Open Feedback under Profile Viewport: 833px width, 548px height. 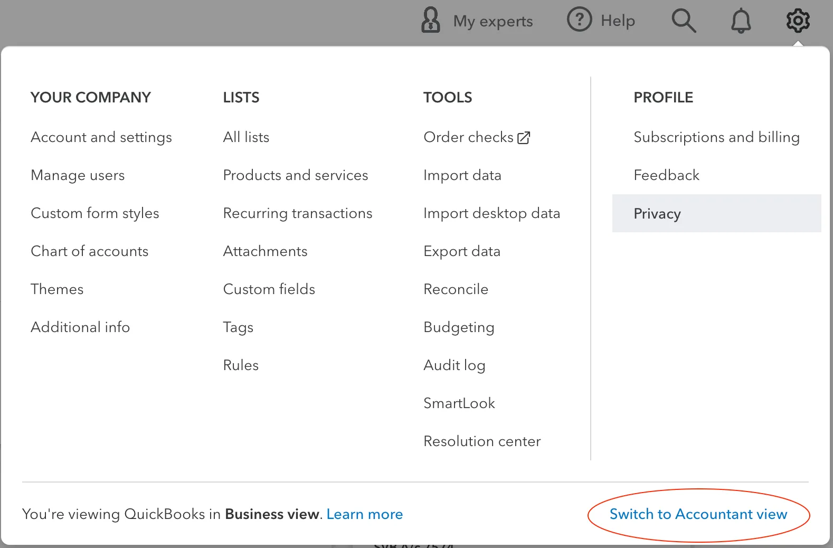click(667, 175)
